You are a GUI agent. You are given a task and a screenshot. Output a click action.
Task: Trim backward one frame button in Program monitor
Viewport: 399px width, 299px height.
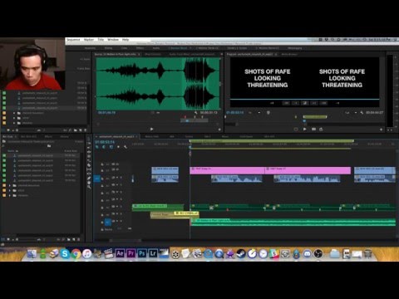click(x=296, y=103)
